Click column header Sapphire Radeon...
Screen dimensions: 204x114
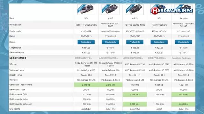182,58
